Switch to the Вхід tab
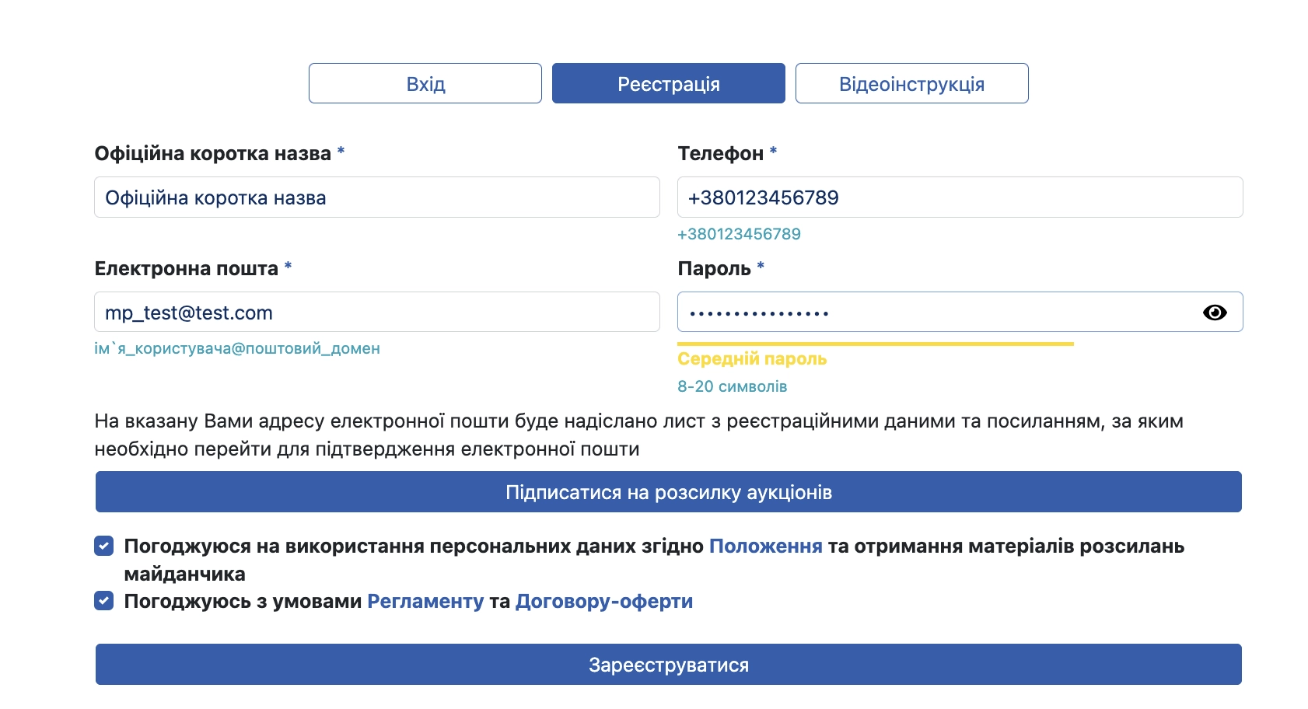Image resolution: width=1308 pixels, height=709 pixels. point(425,83)
